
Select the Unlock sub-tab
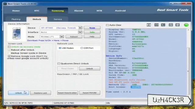pyautogui.click(x=37, y=19)
